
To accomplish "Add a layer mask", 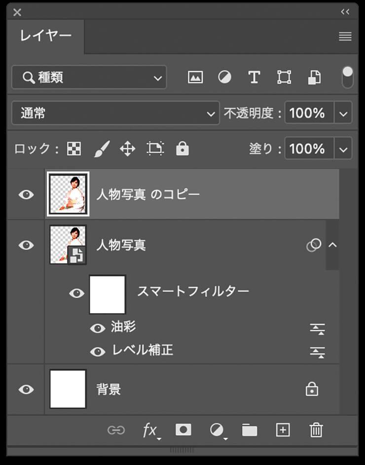I will click(183, 430).
